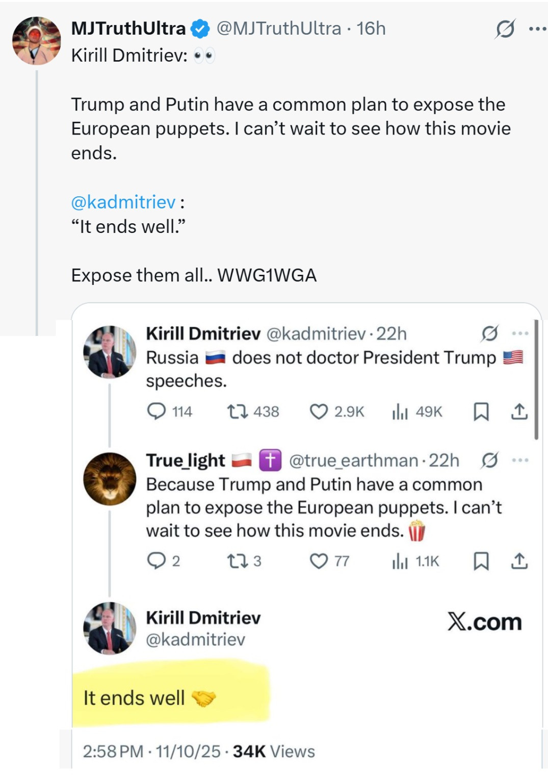Share Kirill Dmitriev's Russia speeches post

point(519,411)
